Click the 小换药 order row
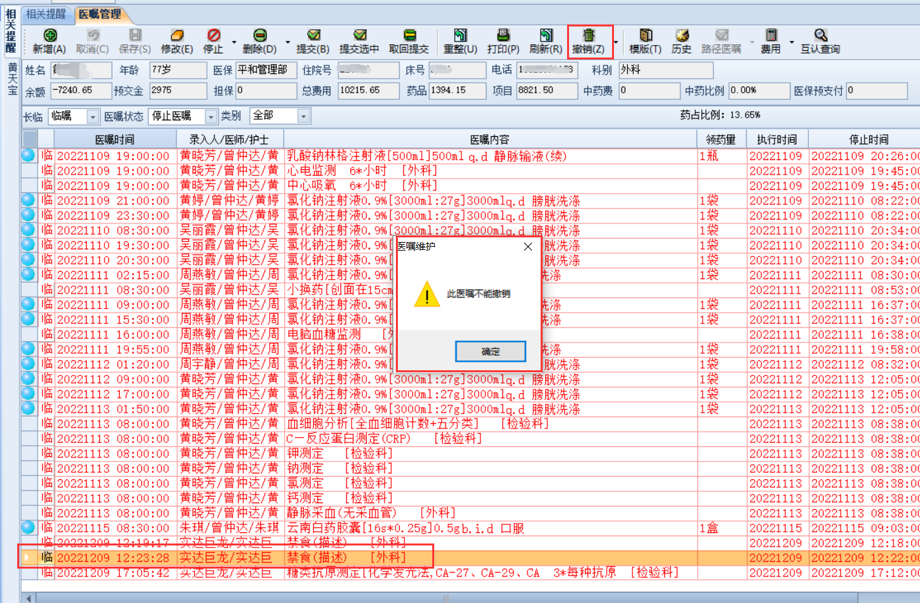Viewport: 920px width, 603px height. [471, 290]
